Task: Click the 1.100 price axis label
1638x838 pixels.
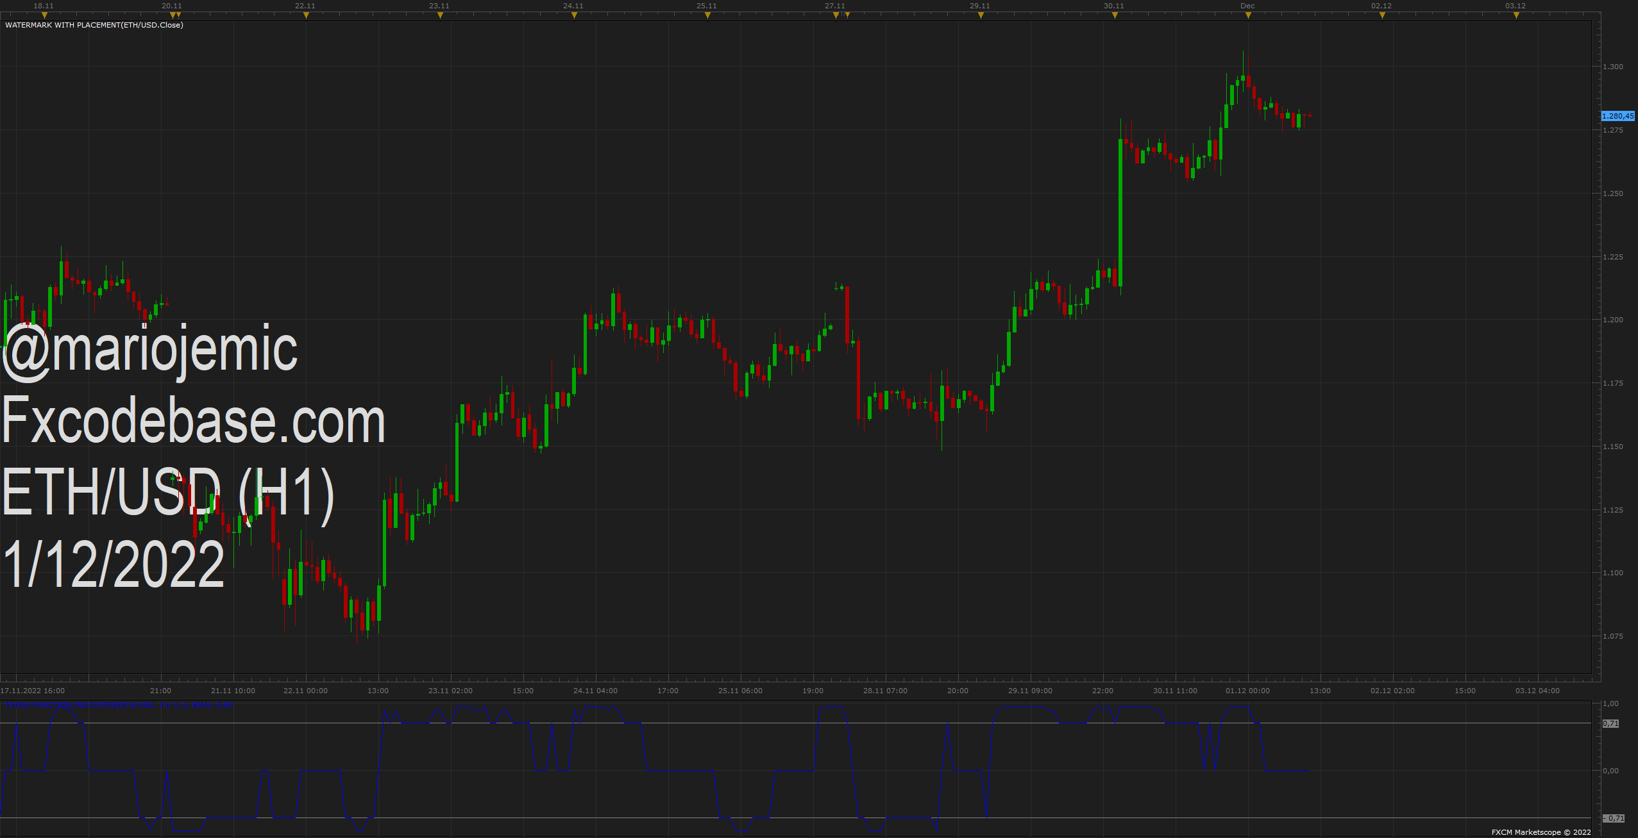Action: pyautogui.click(x=1613, y=573)
